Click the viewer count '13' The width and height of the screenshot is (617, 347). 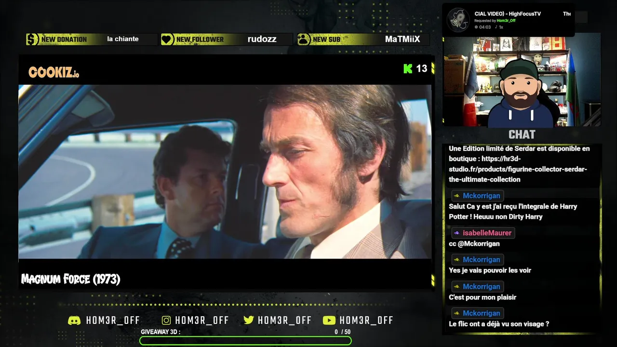click(x=422, y=68)
